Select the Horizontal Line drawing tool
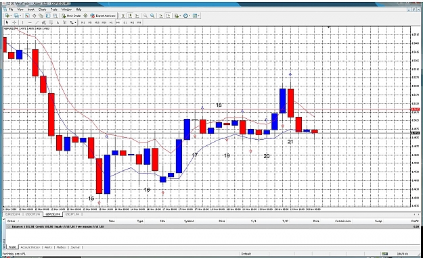 click(x=30, y=22)
